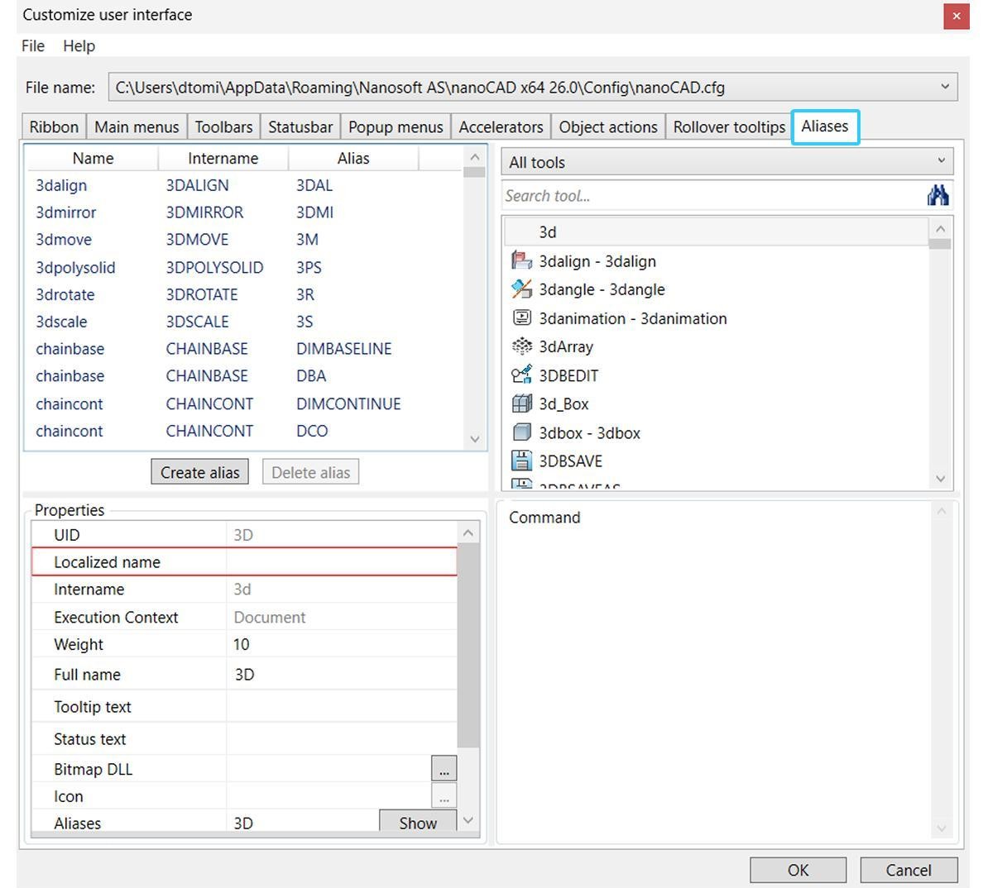Screen dimensions: 983x888
Task: Select the 3d_Box tool icon
Action: (521, 403)
